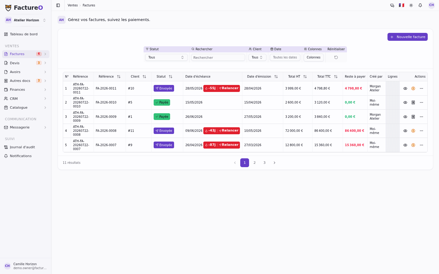Image resolution: width=439 pixels, height=274 pixels.
Task: Click Relancer on the -87j invoice
Action: click(229, 145)
